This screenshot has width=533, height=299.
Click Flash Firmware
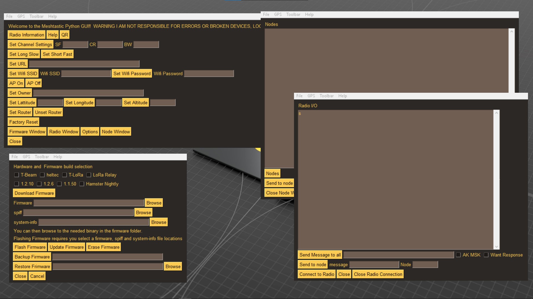point(30,247)
